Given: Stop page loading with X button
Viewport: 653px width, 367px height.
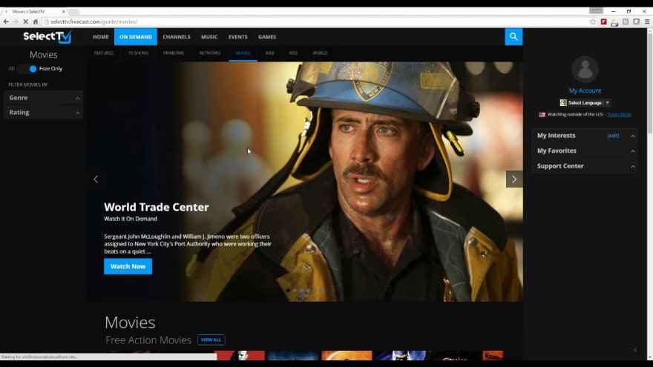Looking at the screenshot, I should (25, 22).
